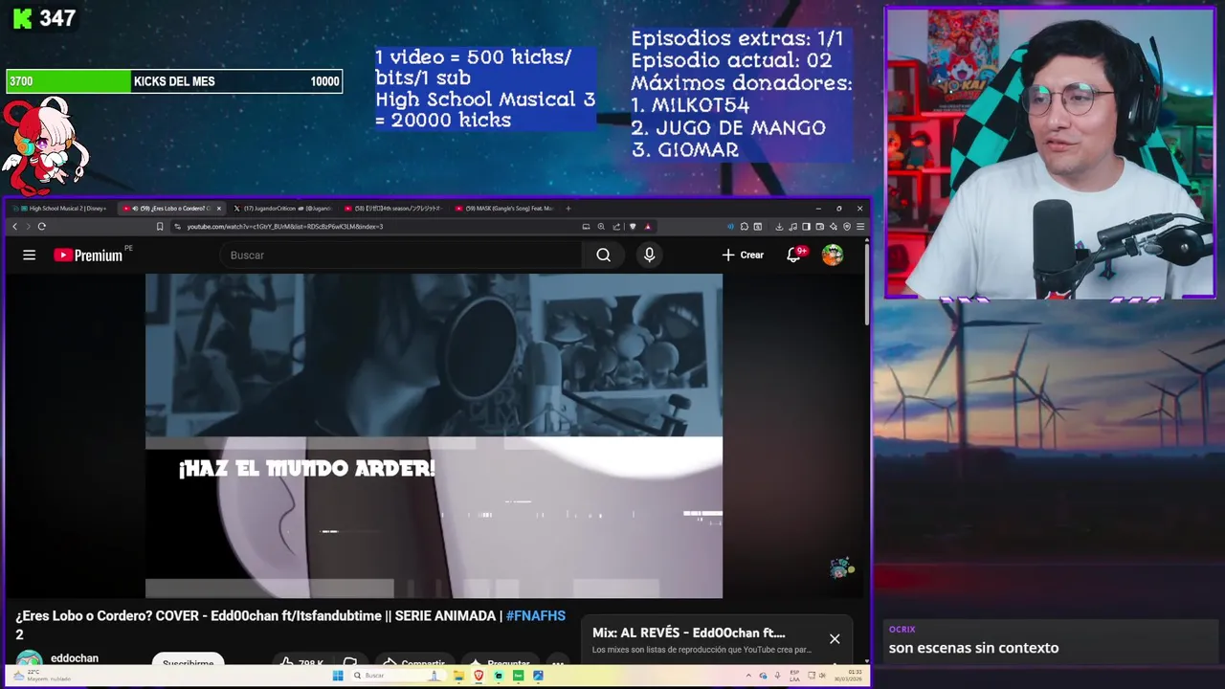Click the browser address bar URL
Viewport: 1225px width, 689px height.
pyautogui.click(x=284, y=226)
